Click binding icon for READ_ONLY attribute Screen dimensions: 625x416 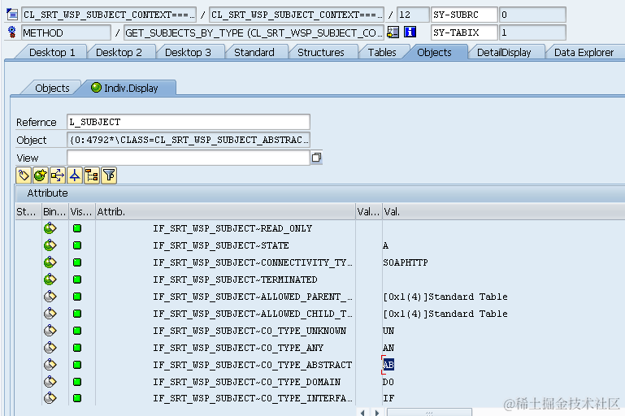[x=50, y=228]
